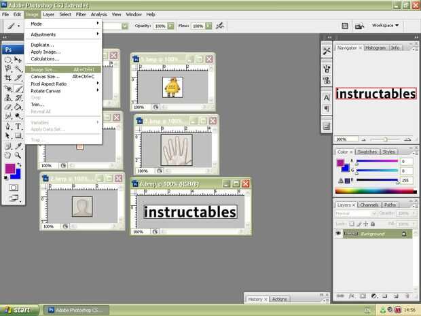This screenshot has height=316, width=421.
Task: Toggle lock position in Layers panel
Action: pyautogui.click(x=366, y=224)
